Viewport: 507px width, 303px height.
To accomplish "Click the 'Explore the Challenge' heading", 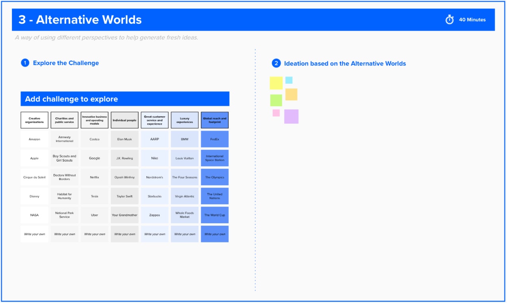I will [x=66, y=63].
